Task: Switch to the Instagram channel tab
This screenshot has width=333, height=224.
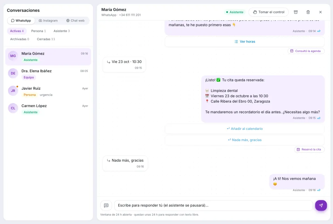Action: (x=48, y=20)
